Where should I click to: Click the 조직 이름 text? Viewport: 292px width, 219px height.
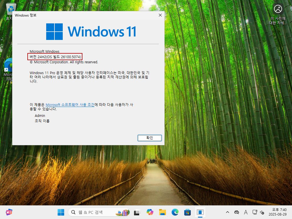tap(42, 121)
